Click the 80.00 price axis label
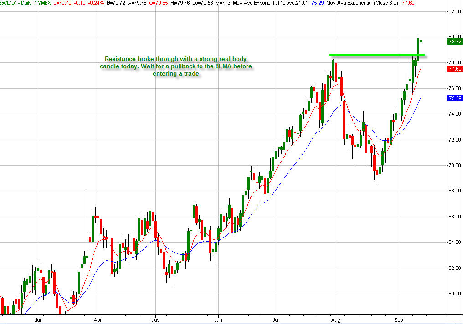The height and width of the screenshot is (324, 463). click(x=455, y=37)
